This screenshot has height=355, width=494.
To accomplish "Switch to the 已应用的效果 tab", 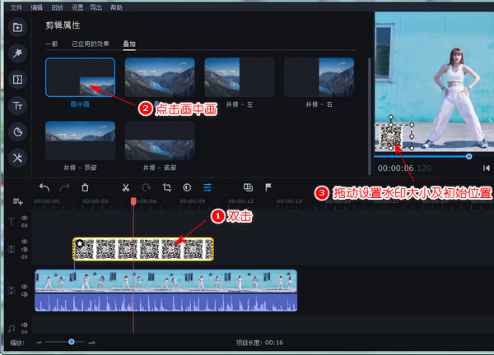I will pyautogui.click(x=91, y=44).
